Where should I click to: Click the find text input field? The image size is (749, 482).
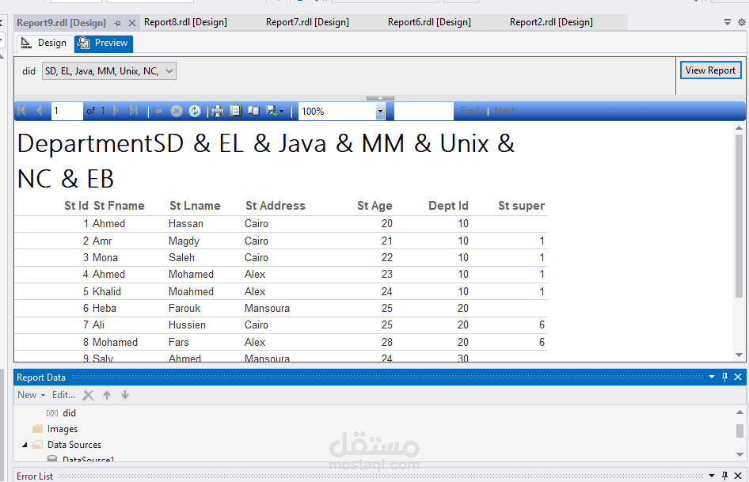pyautogui.click(x=424, y=111)
